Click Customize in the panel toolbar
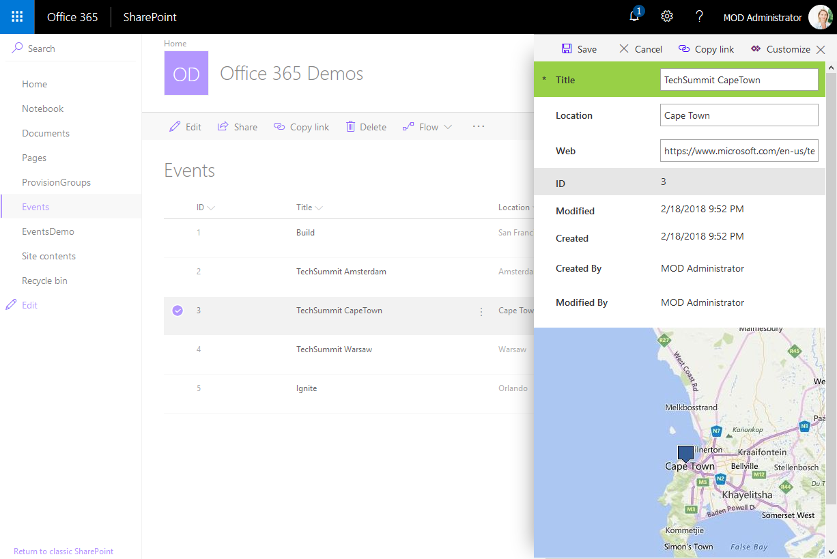The image size is (837, 559). pyautogui.click(x=780, y=49)
